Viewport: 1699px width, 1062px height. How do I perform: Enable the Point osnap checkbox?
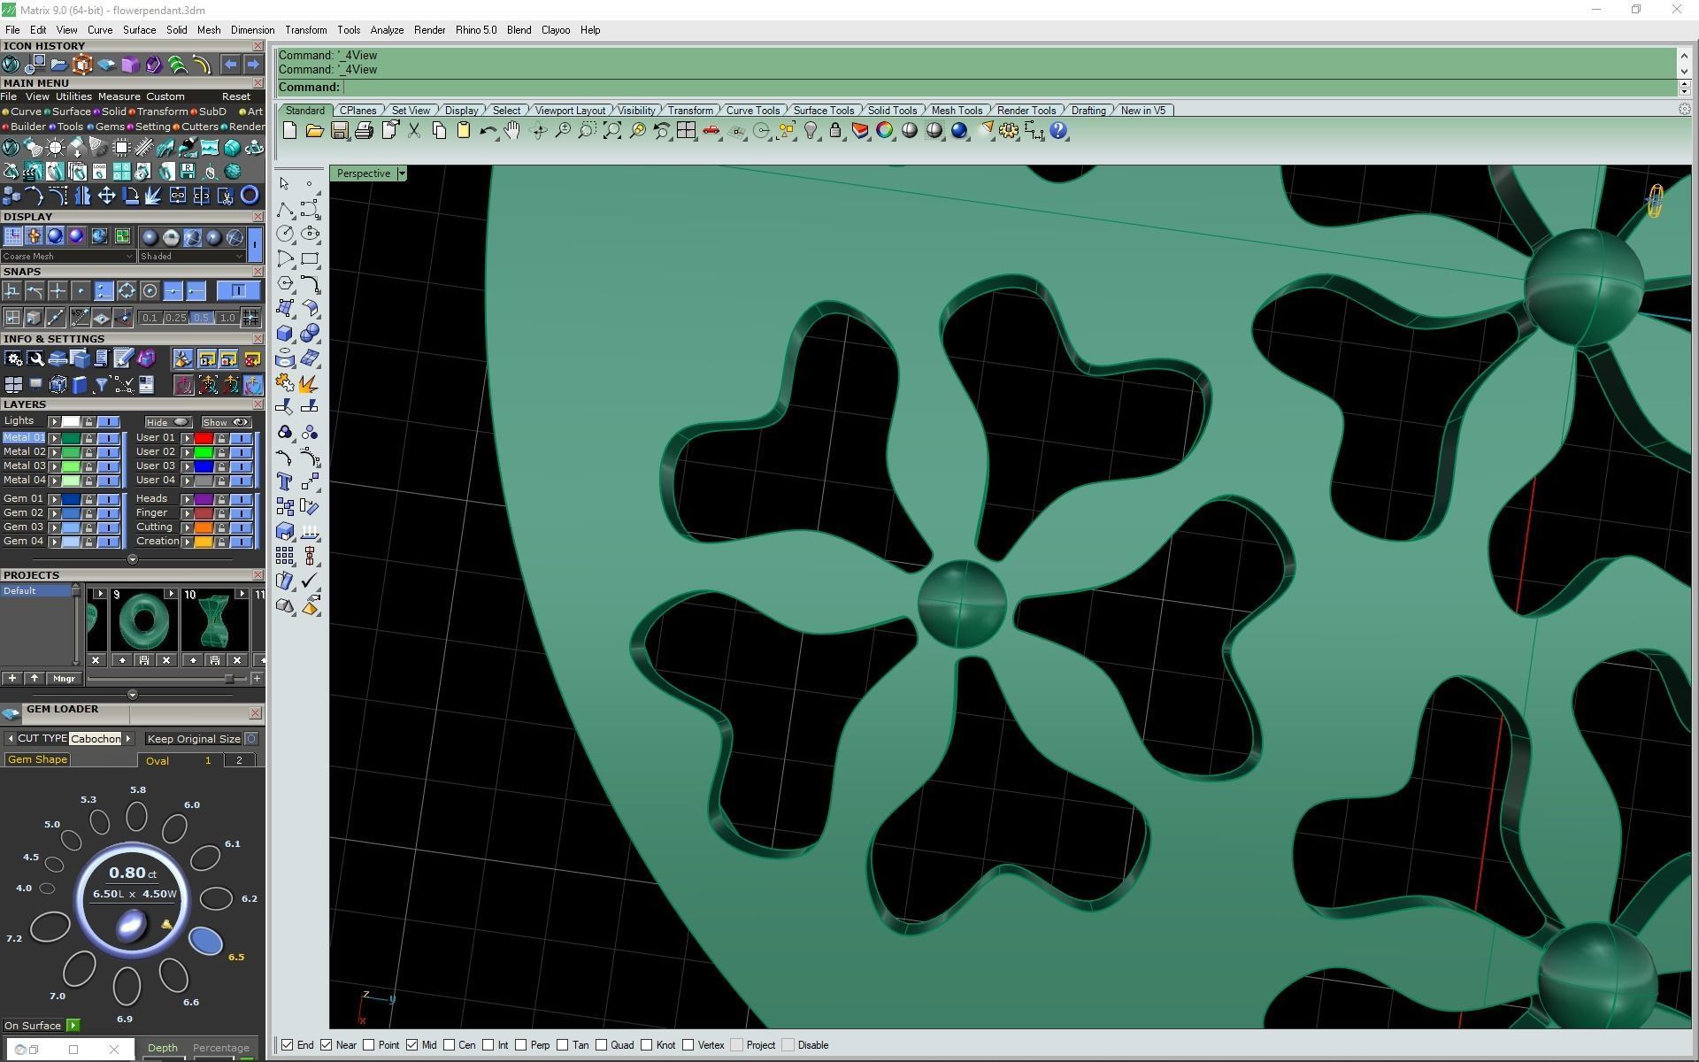(369, 1045)
